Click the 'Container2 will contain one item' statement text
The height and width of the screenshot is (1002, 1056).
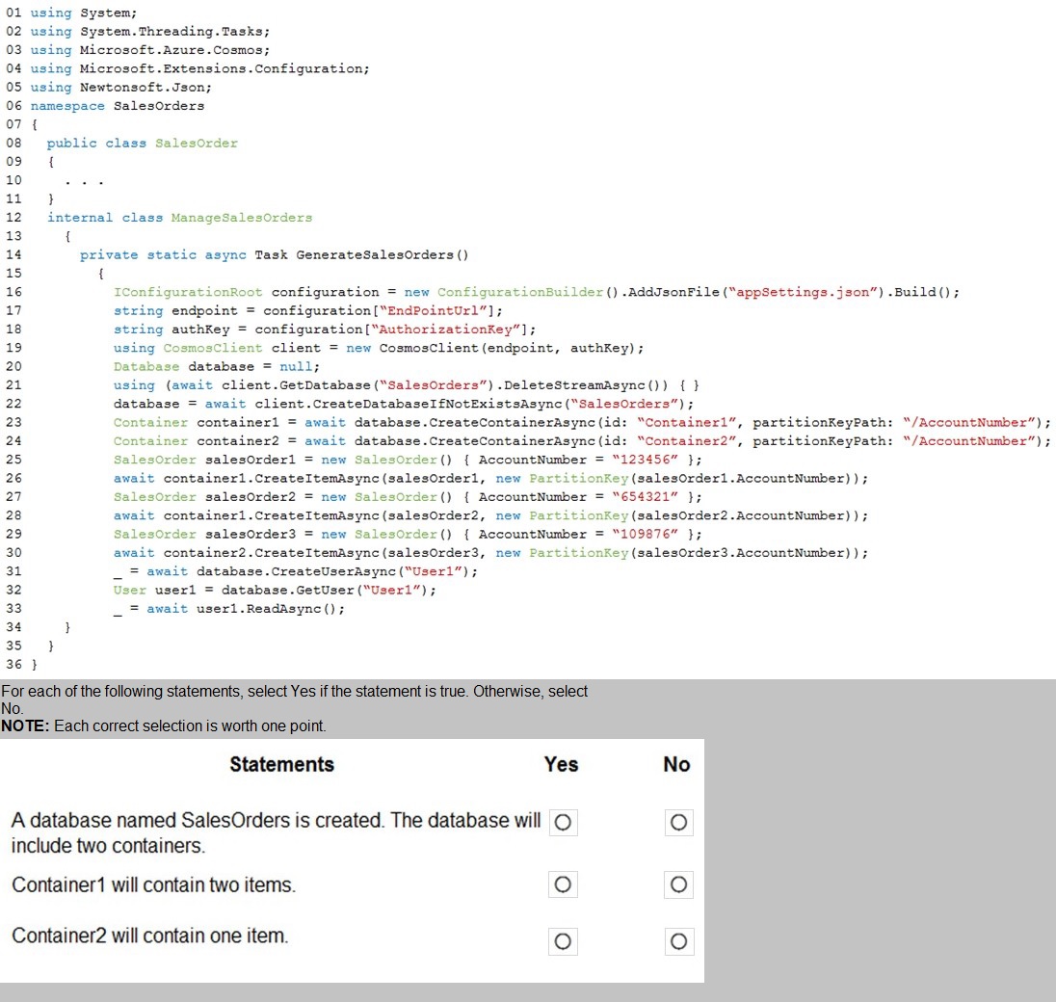[x=149, y=936]
